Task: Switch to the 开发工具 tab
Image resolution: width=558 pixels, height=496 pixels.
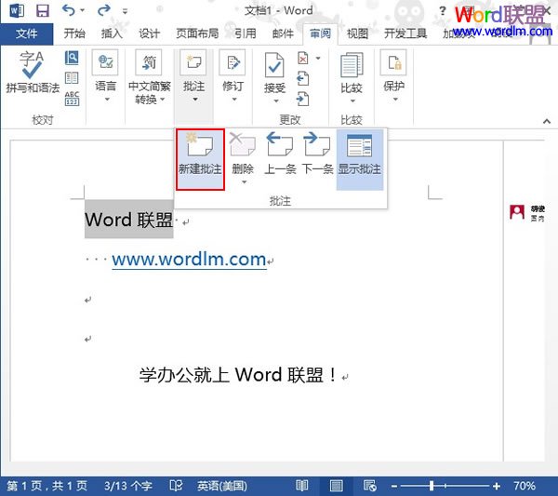Action: (x=405, y=34)
